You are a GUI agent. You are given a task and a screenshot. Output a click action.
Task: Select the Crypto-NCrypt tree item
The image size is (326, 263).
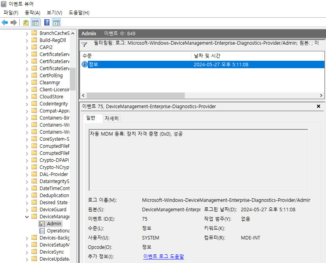(55, 167)
